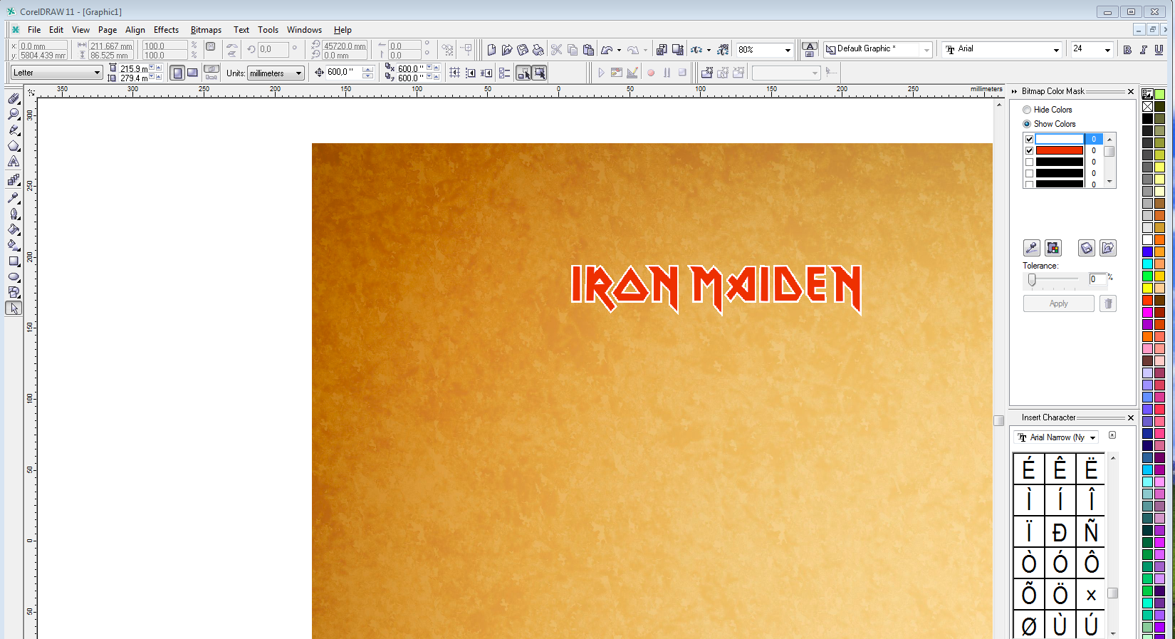Viewport: 1175px width, 639px height.
Task: Open the Default Graphic style dropdown
Action: tap(926, 50)
